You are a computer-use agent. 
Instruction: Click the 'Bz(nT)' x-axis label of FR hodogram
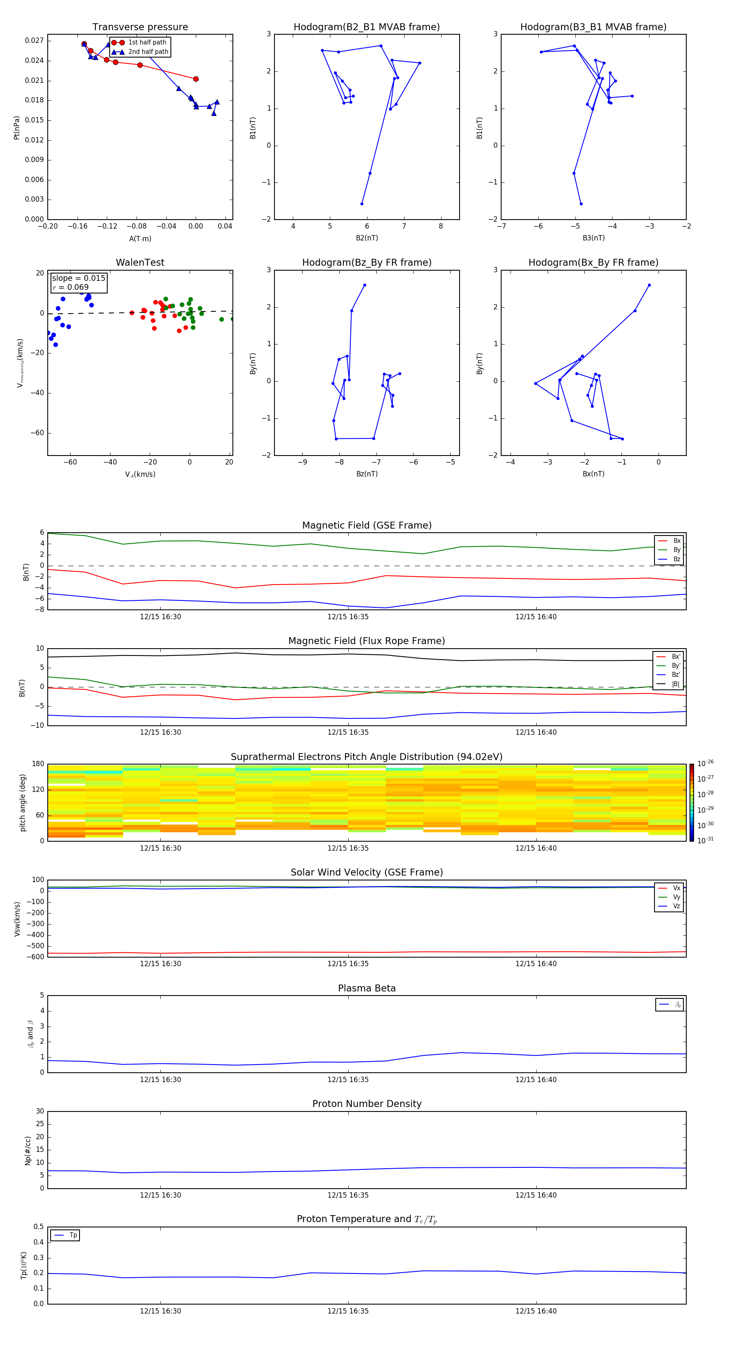[367, 474]
